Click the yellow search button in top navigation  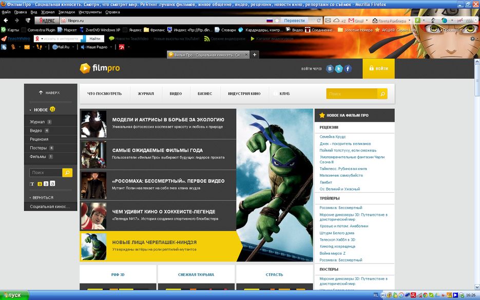coord(382,94)
